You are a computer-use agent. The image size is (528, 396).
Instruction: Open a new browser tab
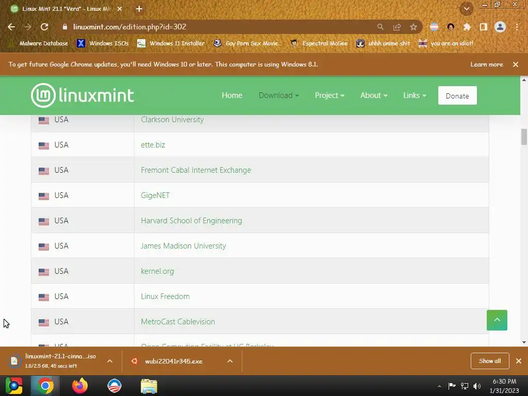pos(139,9)
